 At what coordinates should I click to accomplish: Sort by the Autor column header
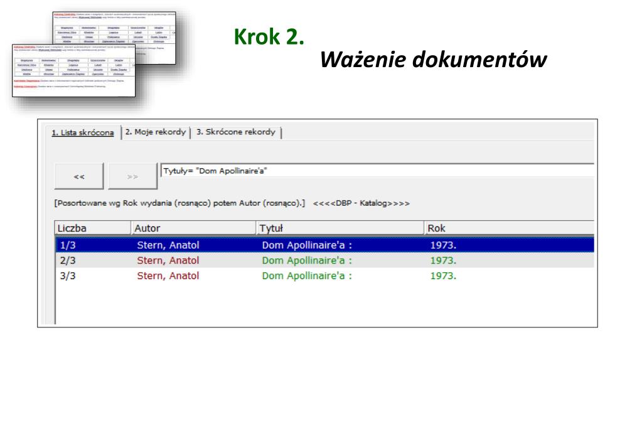(194, 228)
